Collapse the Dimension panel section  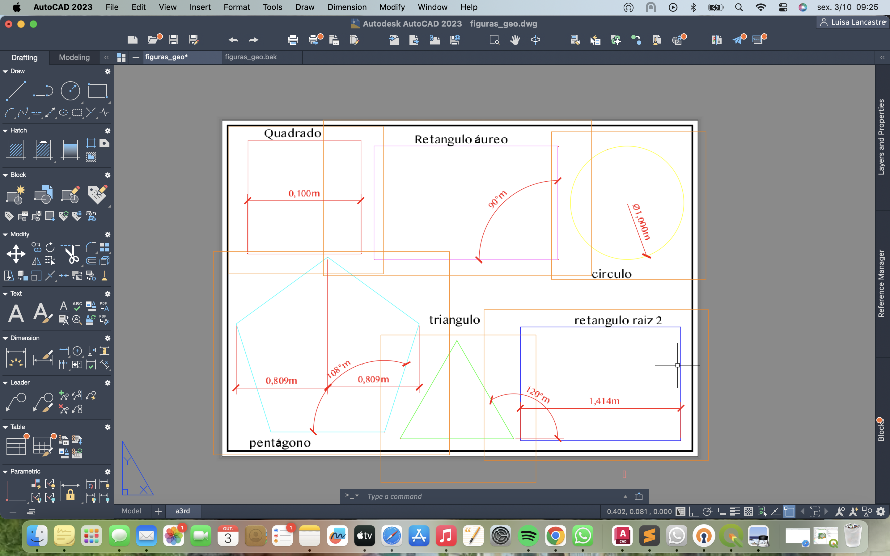pos(5,338)
